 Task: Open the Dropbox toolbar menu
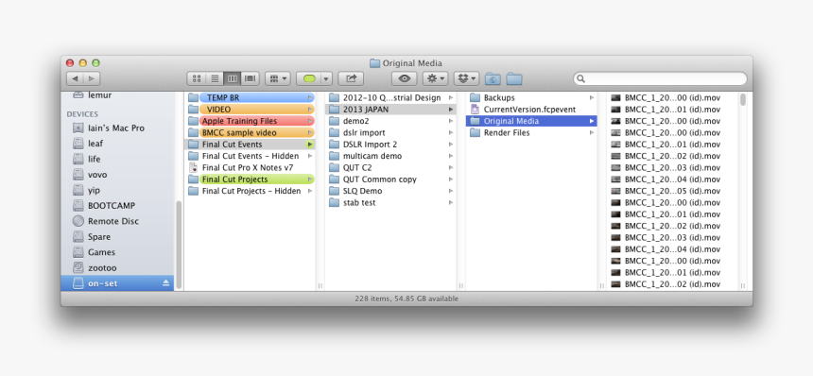(467, 78)
